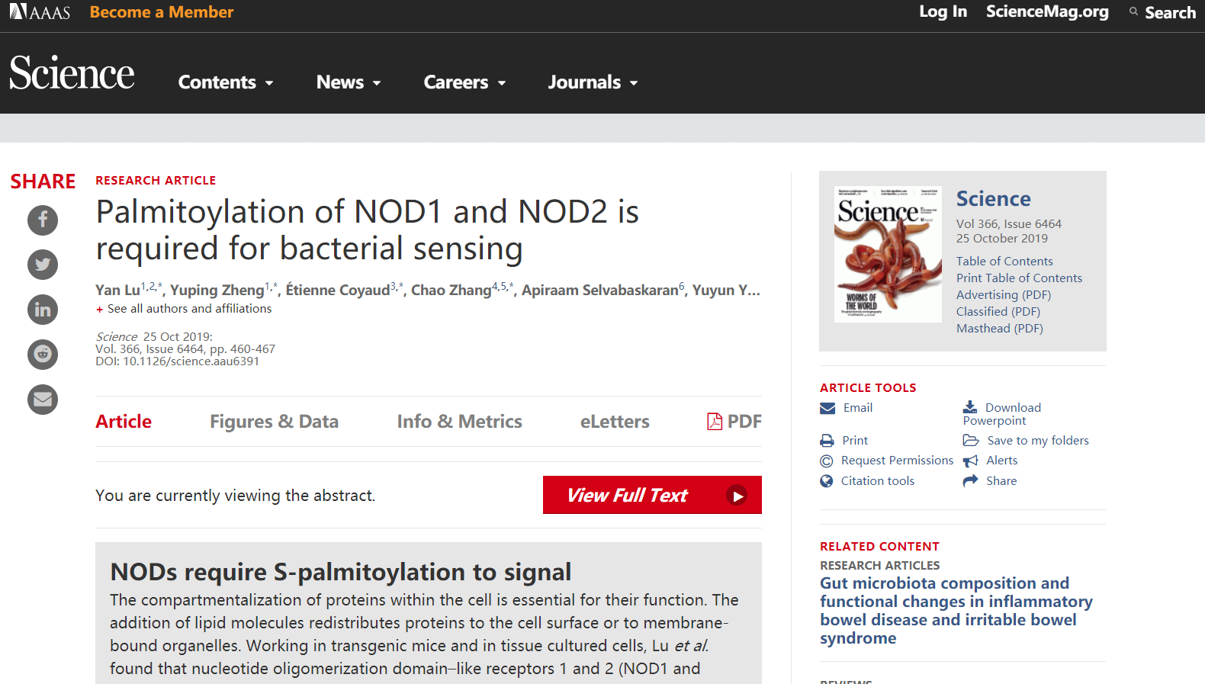Share article via Twitter icon
The image size is (1205, 684).
[x=43, y=265]
